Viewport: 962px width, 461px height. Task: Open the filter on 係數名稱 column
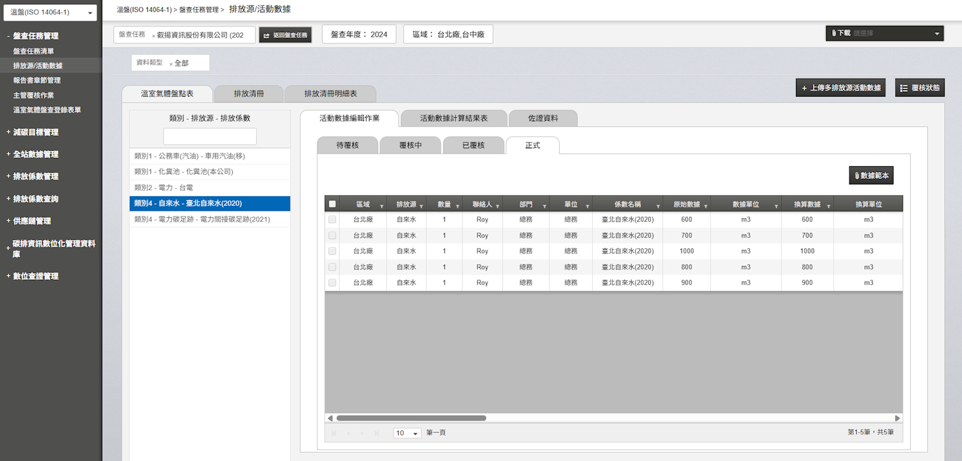coord(658,206)
